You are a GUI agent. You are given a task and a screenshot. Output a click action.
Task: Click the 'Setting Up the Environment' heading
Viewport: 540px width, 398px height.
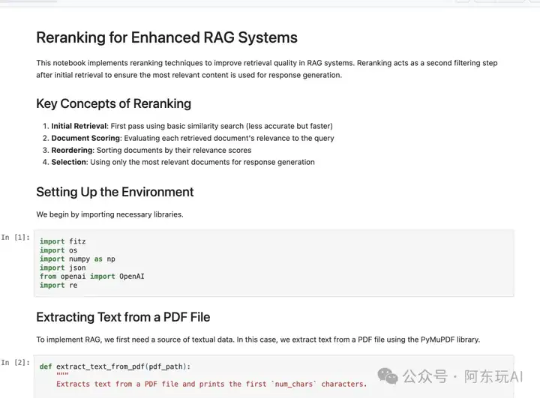click(115, 192)
